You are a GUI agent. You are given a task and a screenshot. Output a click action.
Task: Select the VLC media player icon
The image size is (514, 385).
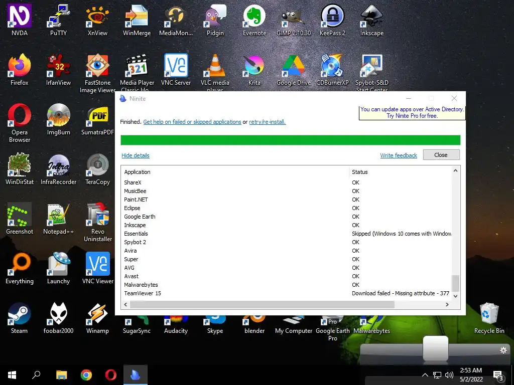[x=215, y=73]
